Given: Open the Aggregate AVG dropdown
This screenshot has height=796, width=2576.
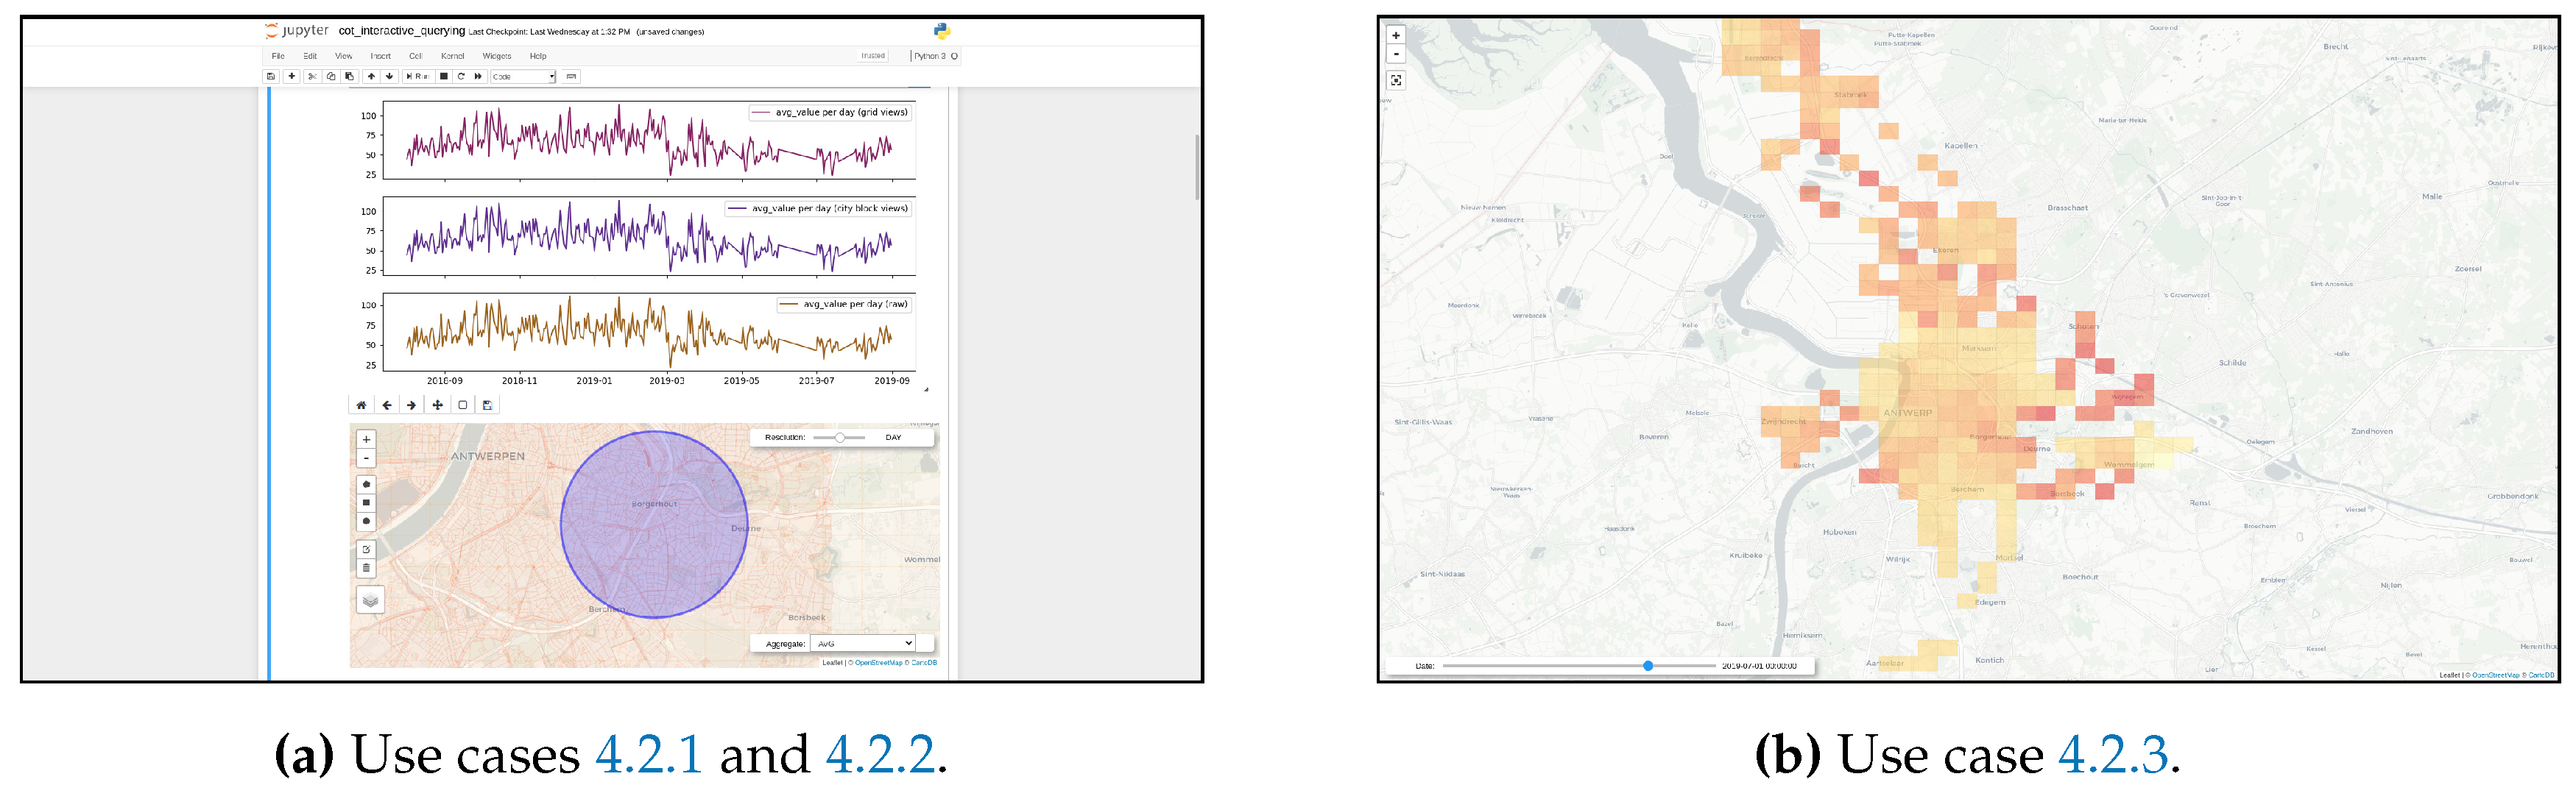Looking at the screenshot, I should 864,644.
